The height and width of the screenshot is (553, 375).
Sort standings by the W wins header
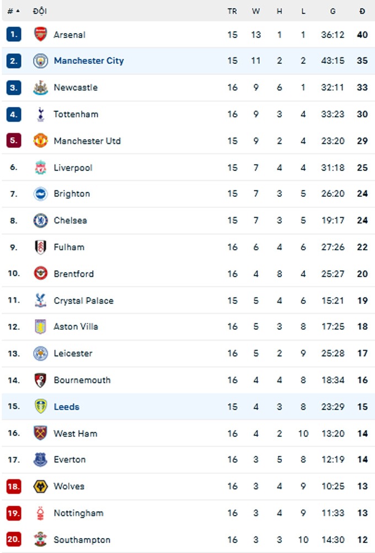tap(256, 10)
